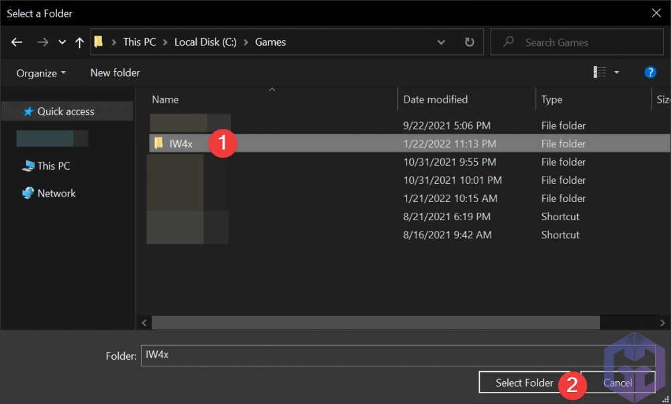Expand the view options dropdown arrow
Screen dimensions: 671x404
[617, 72]
